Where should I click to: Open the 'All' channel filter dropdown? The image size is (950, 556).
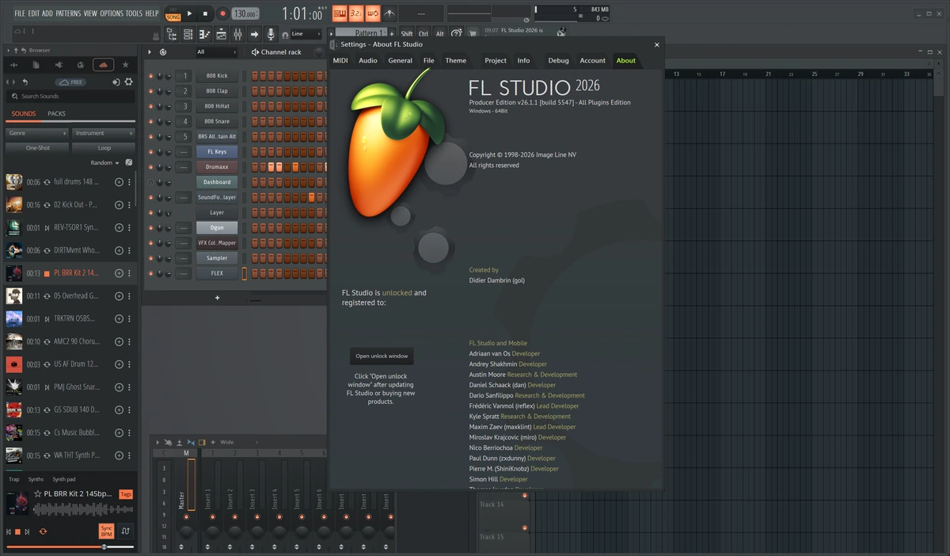pyautogui.click(x=216, y=52)
